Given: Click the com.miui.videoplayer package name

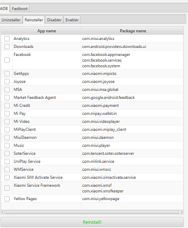Looking at the screenshot, I should tap(101, 122).
